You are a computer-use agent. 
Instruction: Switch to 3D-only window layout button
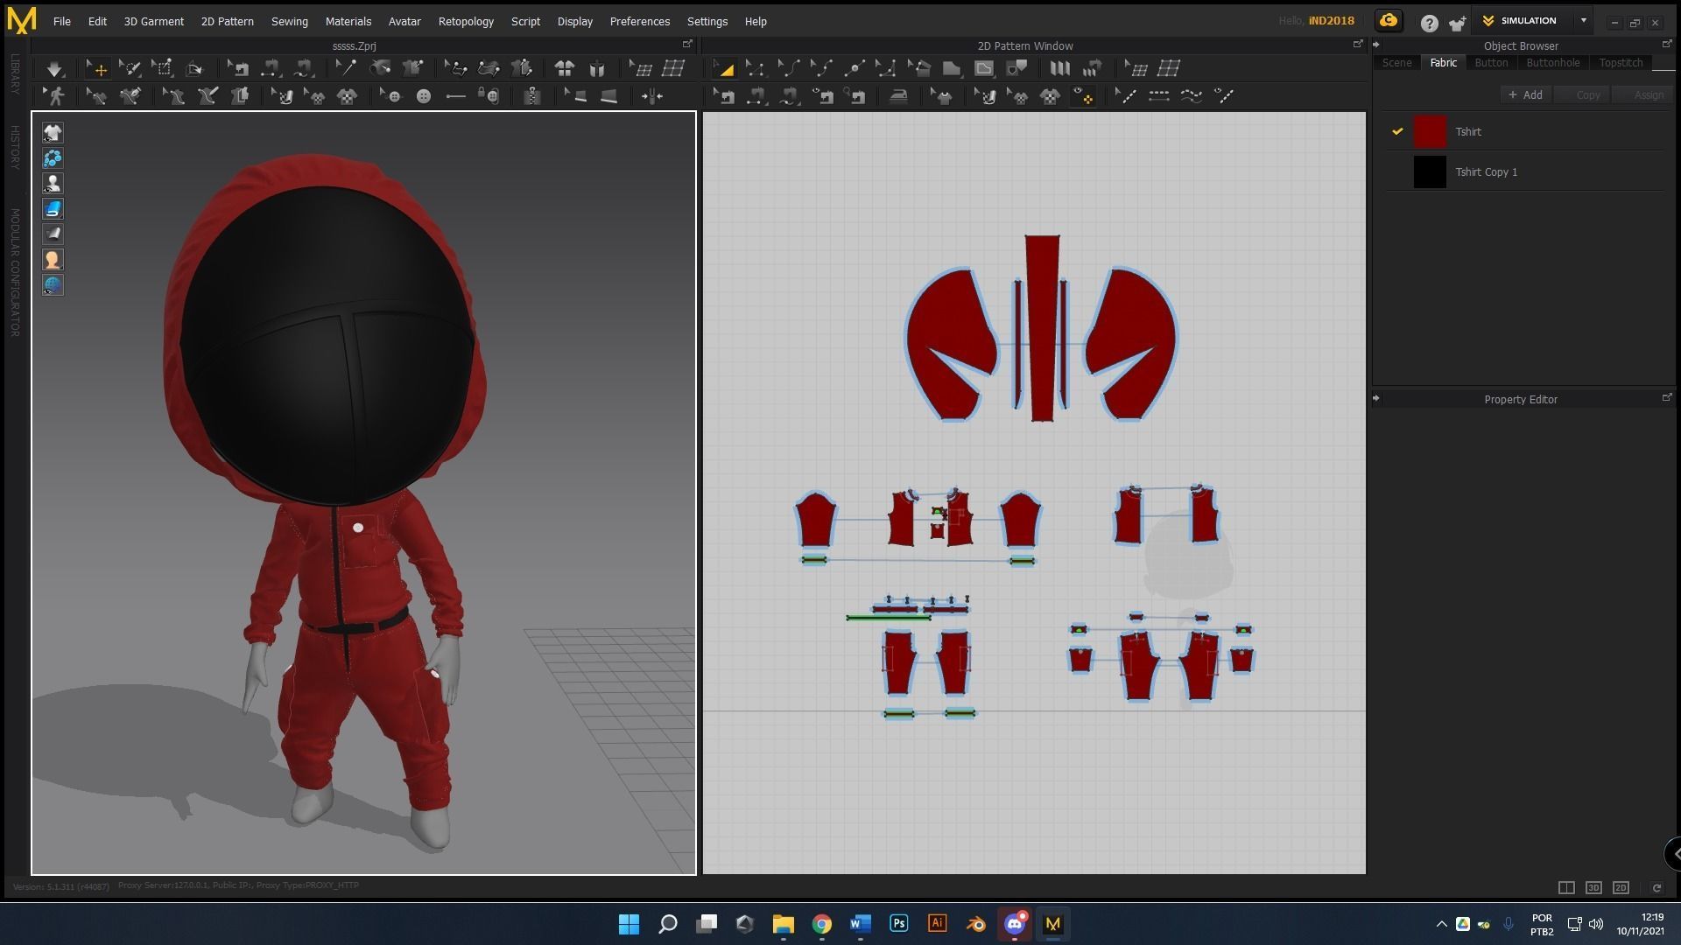1593,887
